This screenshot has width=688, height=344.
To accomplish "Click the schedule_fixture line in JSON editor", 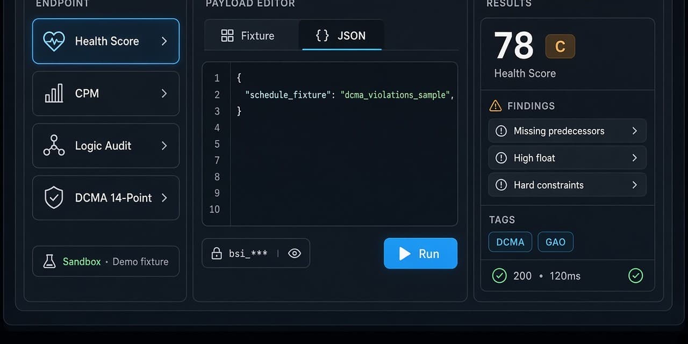I will point(349,95).
